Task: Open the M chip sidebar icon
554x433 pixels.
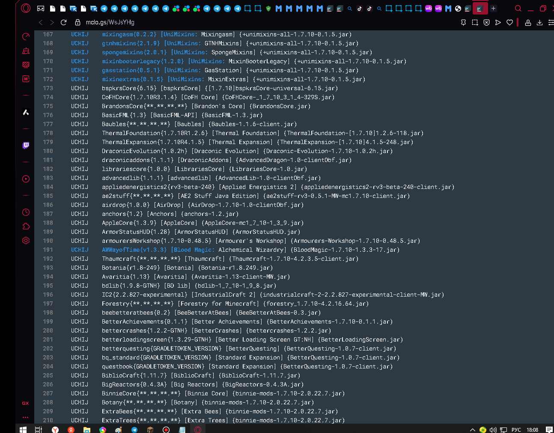Action: click(x=26, y=79)
